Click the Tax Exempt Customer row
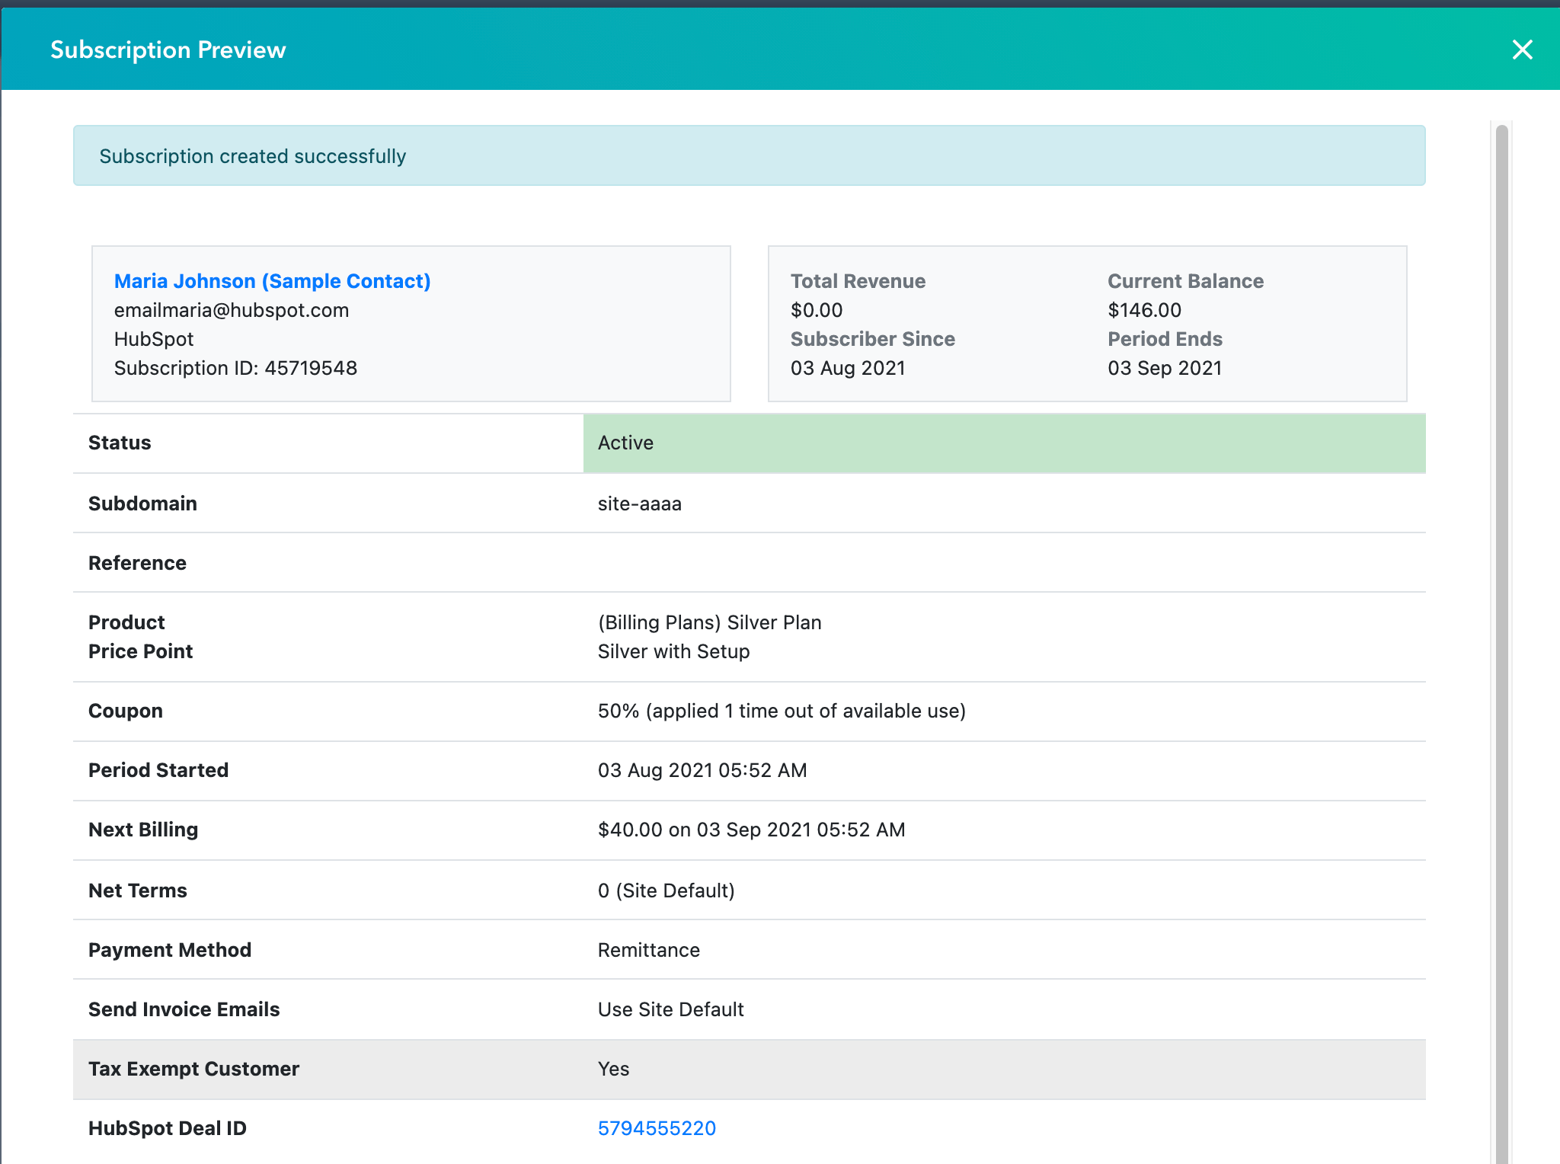 coord(749,1070)
